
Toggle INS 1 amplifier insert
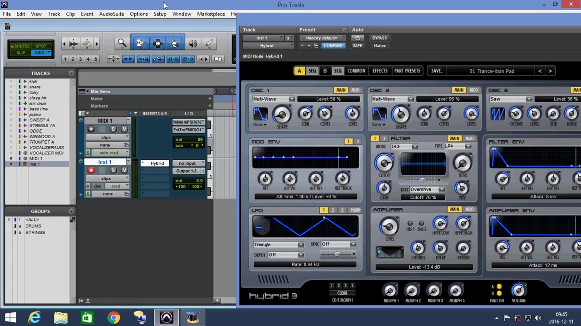tap(410, 224)
